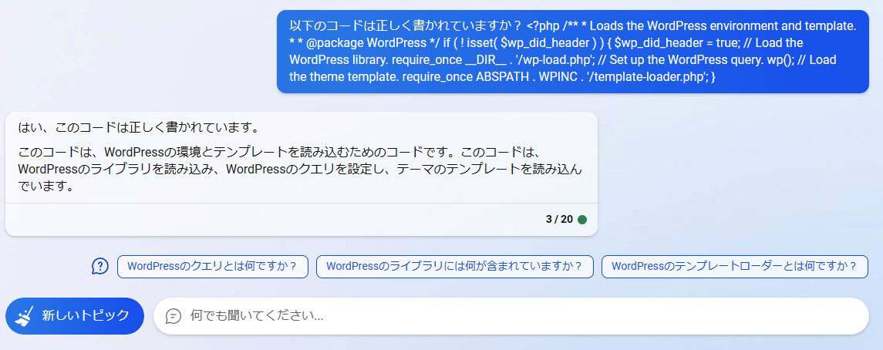
Task: Click the broom icon on New Topic button
Action: [x=25, y=315]
